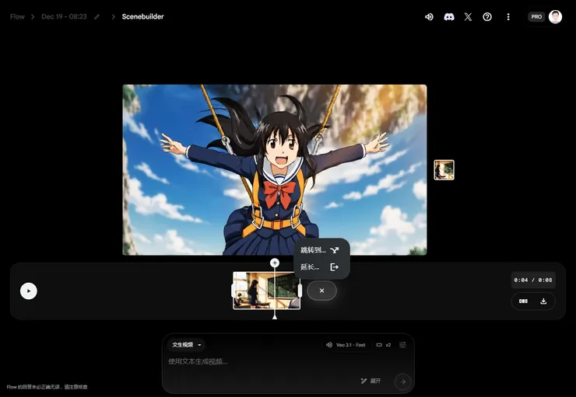Viewport: 576px width, 397px height.
Task: Click the playhead marker at timeline bottom
Action: [x=275, y=317]
